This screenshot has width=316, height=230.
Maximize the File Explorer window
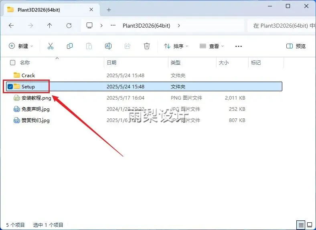click(x=288, y=6)
